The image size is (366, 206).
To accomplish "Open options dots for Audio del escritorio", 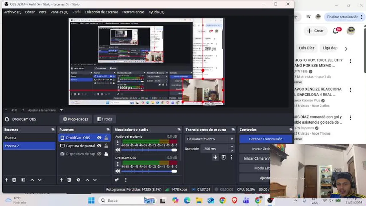I will click(118, 143).
